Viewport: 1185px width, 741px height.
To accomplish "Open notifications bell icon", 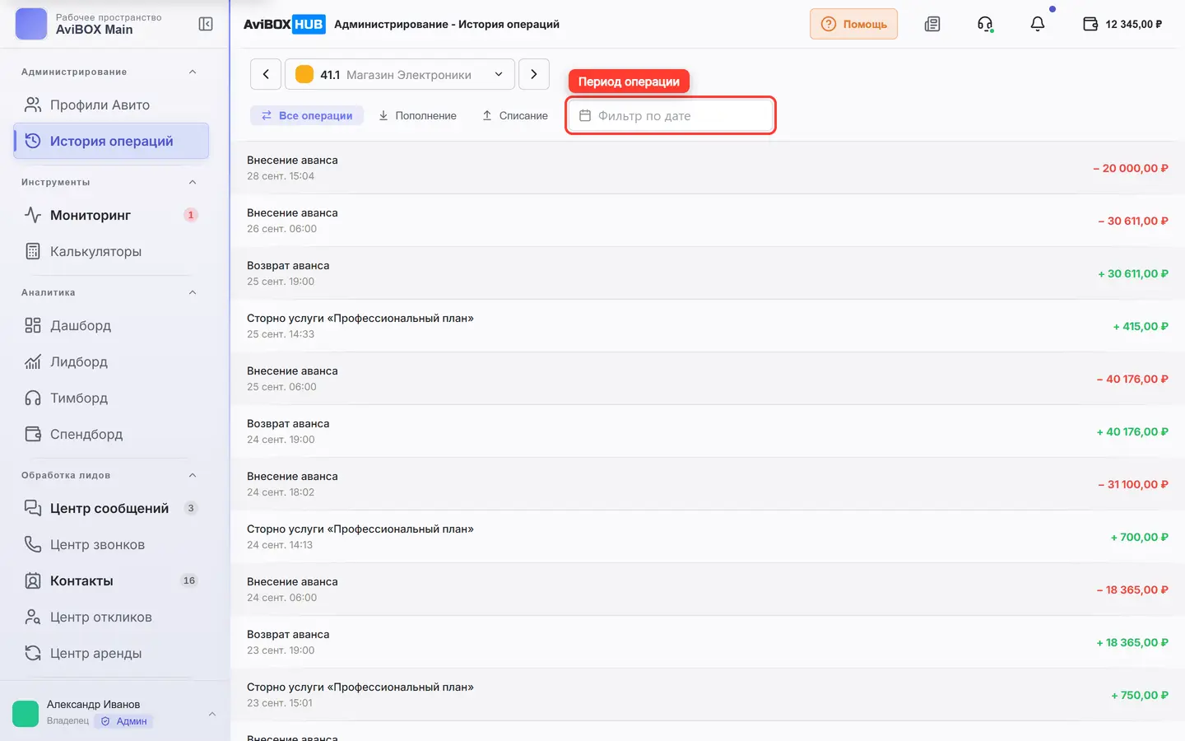I will click(1038, 24).
